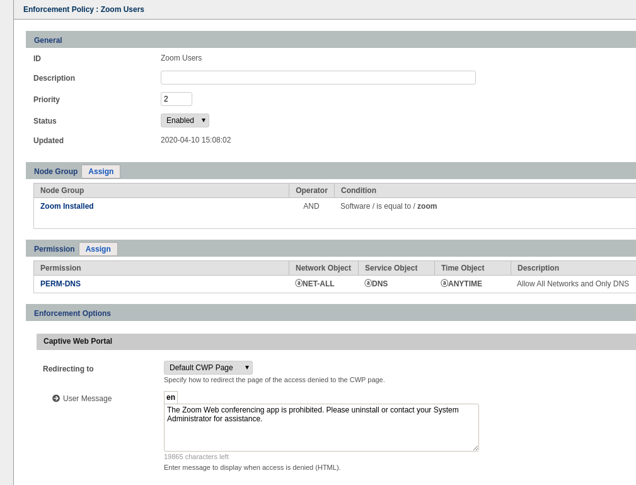Viewport: 636px width, 485px height.
Task: Click into the Priority field
Action: coord(176,99)
